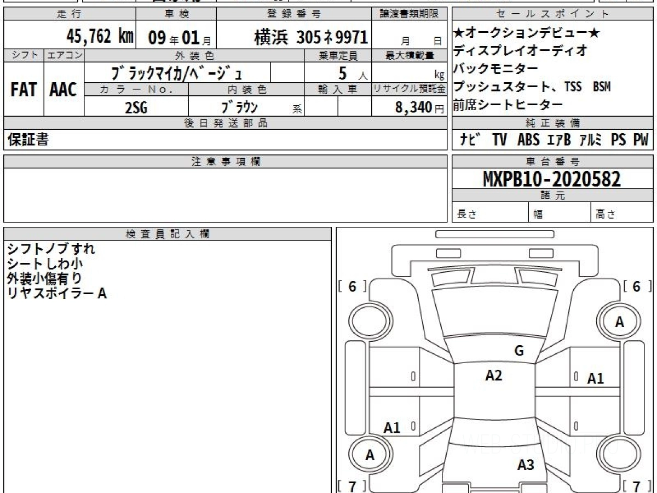
Task: Select the 車検 date 09年01月
Action: pyautogui.click(x=179, y=37)
